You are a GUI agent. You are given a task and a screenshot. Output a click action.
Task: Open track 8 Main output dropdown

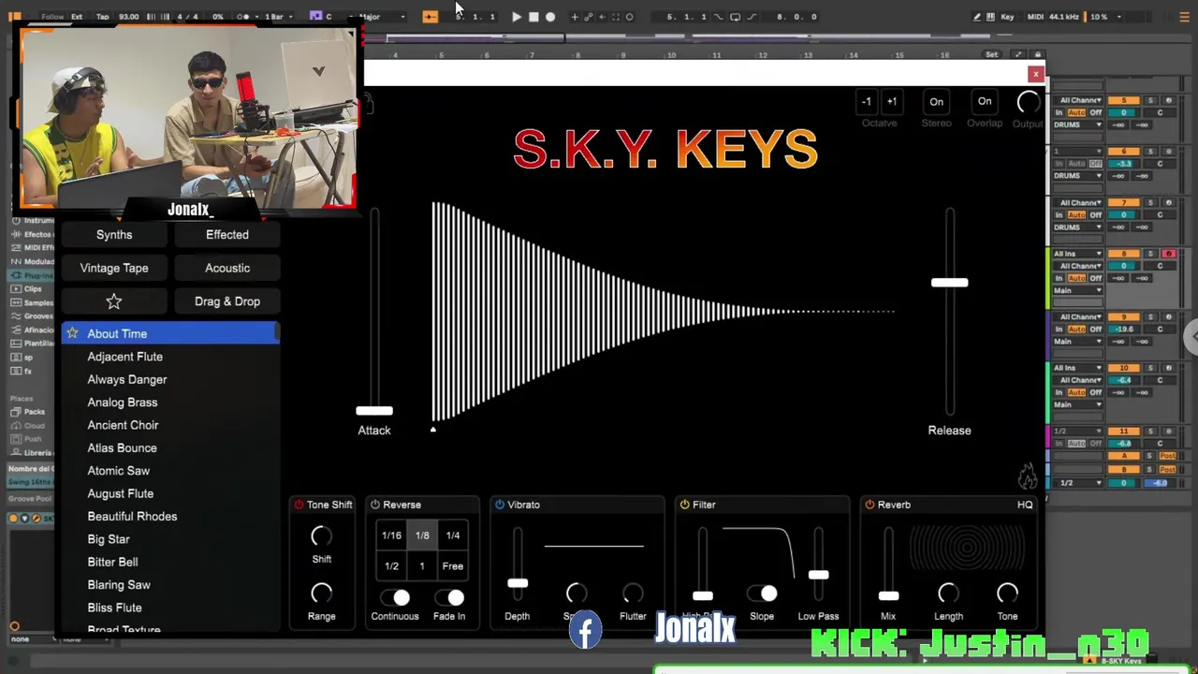click(x=1078, y=290)
